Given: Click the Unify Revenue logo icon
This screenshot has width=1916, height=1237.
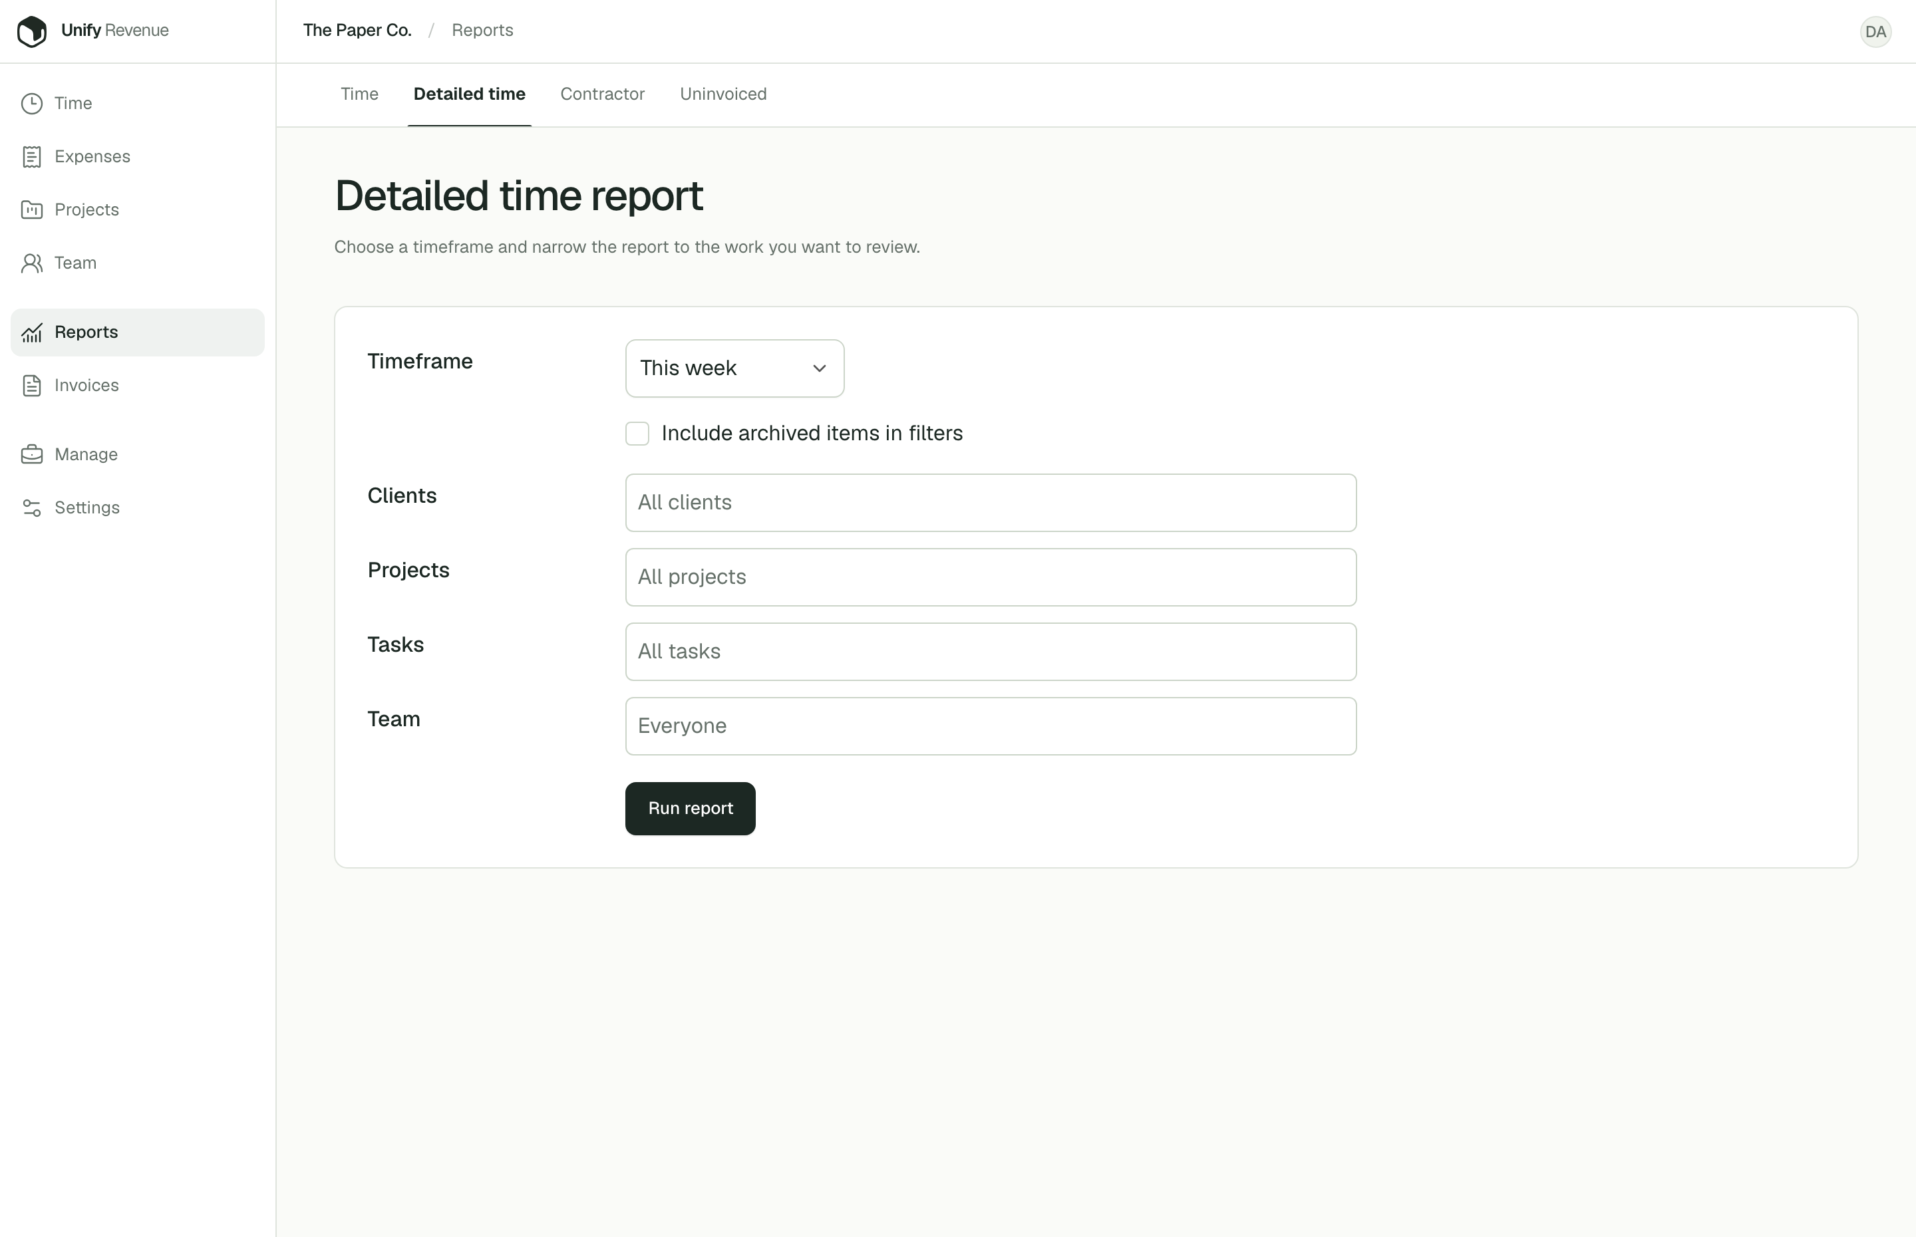Looking at the screenshot, I should 31,31.
